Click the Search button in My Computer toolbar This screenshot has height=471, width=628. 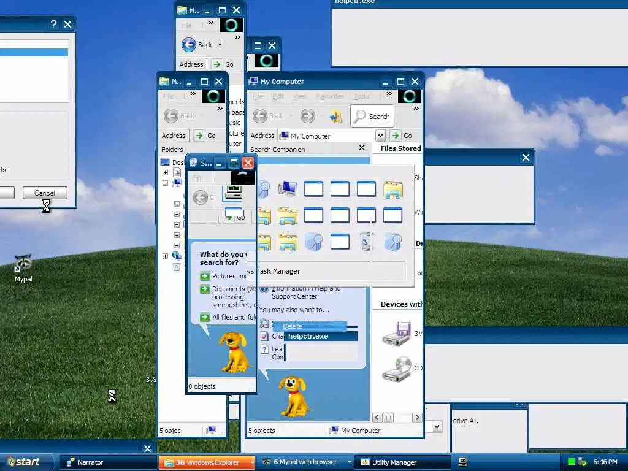point(372,116)
